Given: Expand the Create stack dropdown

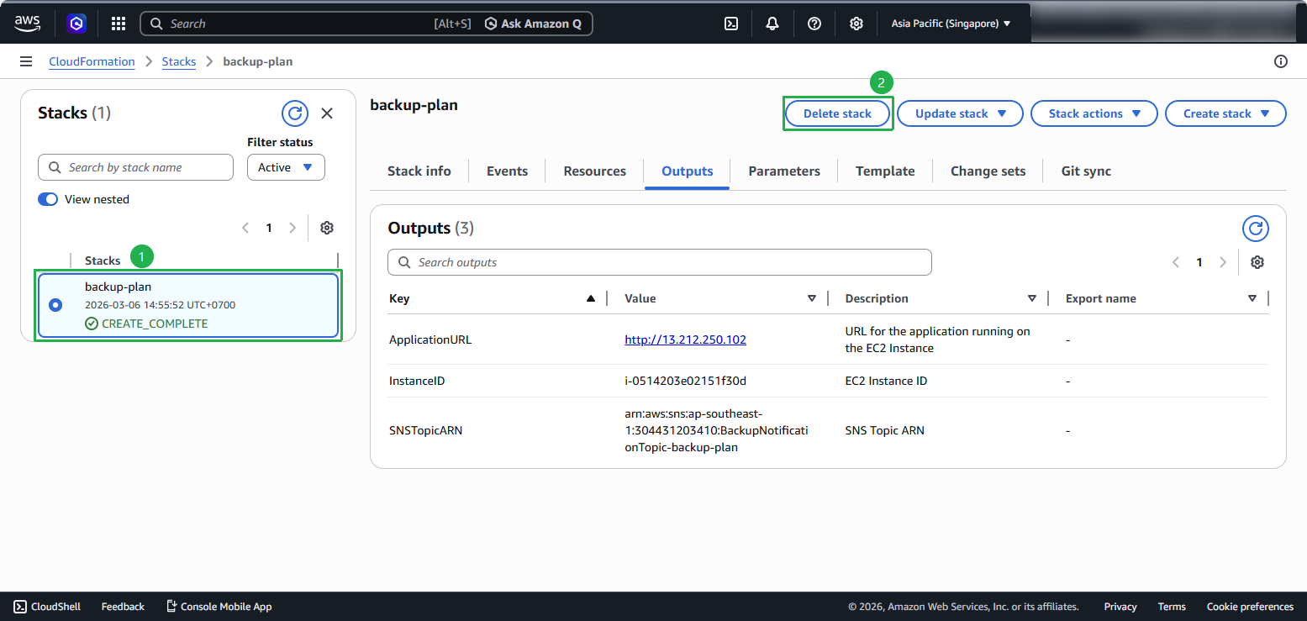Looking at the screenshot, I should coord(1225,113).
